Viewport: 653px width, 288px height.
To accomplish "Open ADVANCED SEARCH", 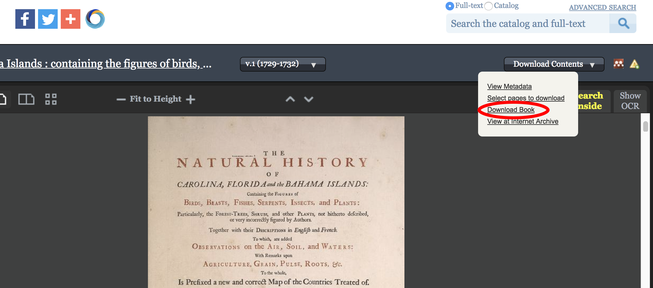I will click(x=602, y=7).
